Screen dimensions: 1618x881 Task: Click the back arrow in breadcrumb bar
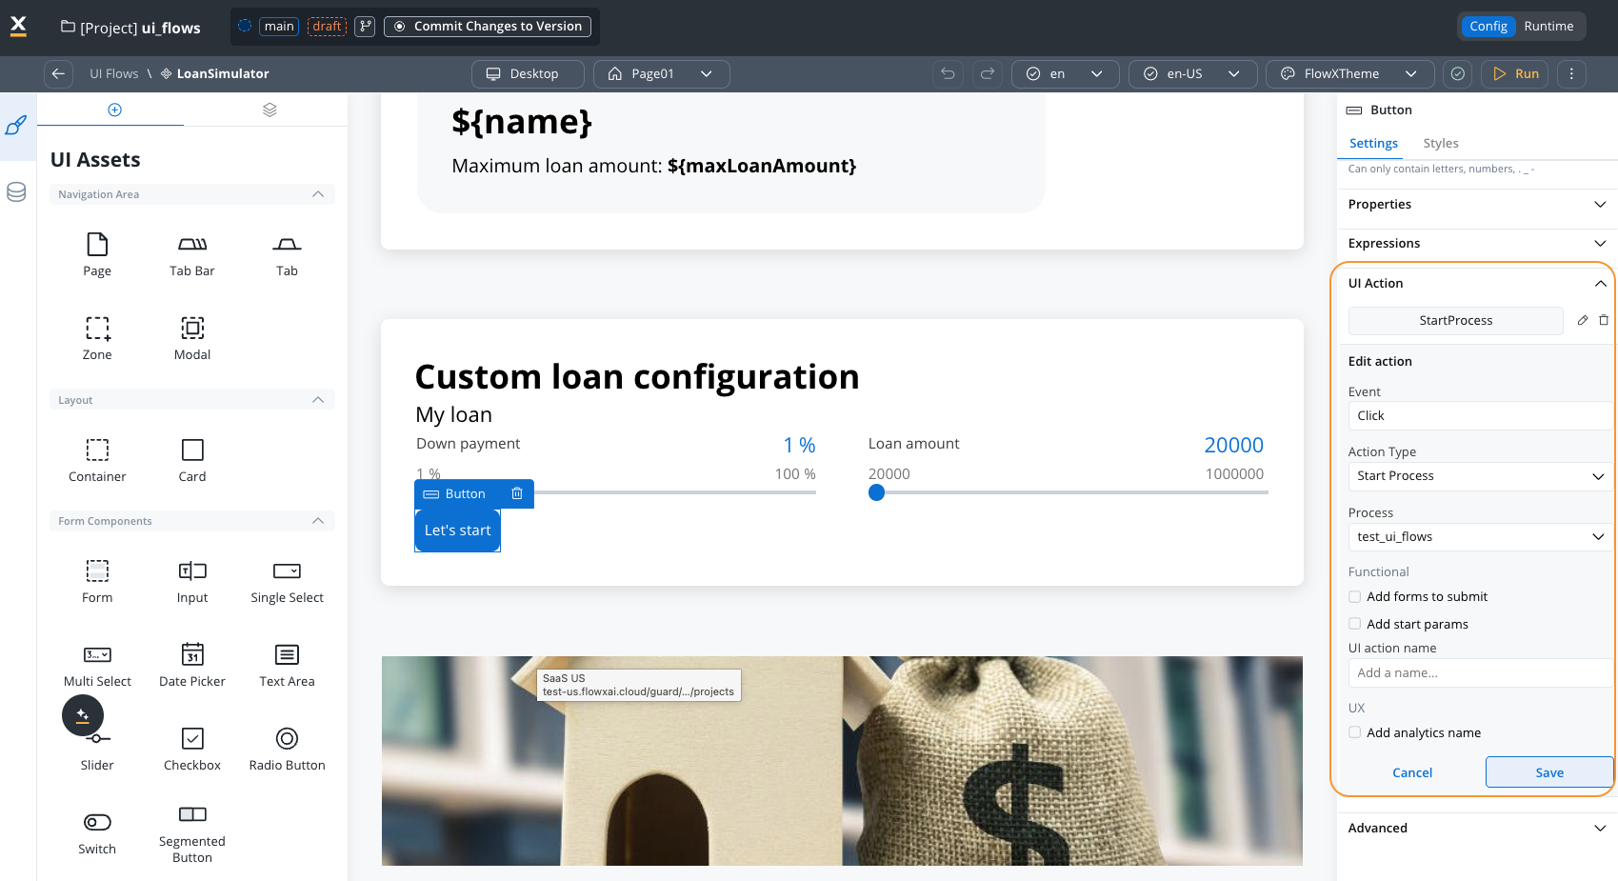[58, 73]
